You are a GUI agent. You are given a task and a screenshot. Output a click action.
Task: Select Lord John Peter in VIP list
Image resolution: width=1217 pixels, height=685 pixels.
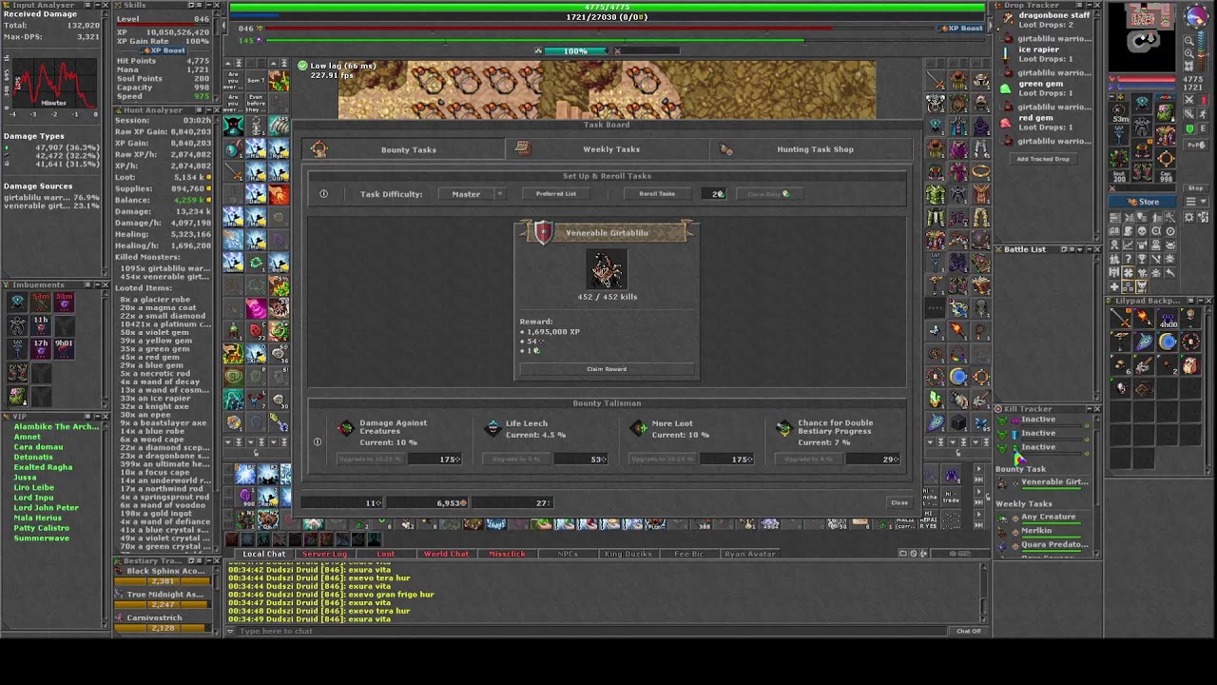point(46,507)
